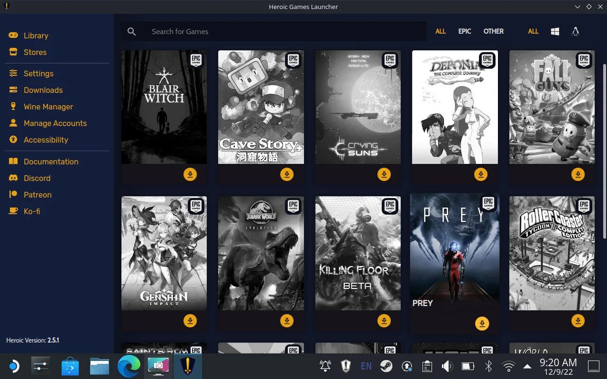Viewport: 607px width, 379px height.
Task: Open Dolphin file manager from taskbar
Action: tap(100, 366)
